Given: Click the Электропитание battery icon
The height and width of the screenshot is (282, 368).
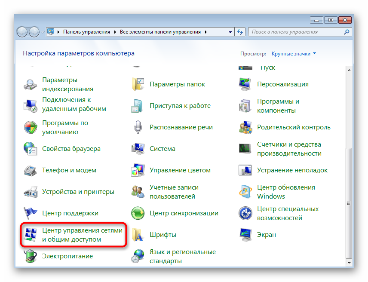Looking at the screenshot, I should click(30, 256).
